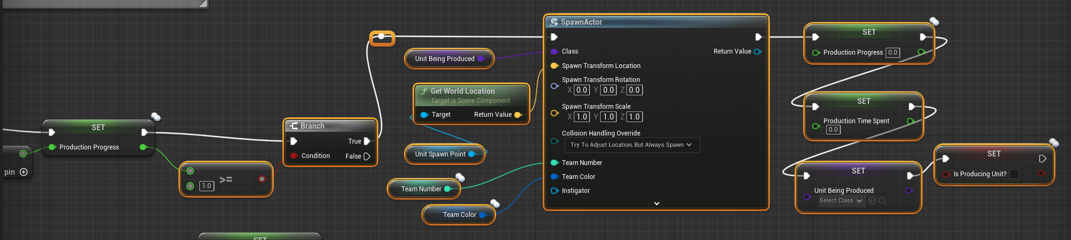1071x240 pixels.
Task: Click the reroute node on the execution wire
Action: pyautogui.click(x=381, y=37)
